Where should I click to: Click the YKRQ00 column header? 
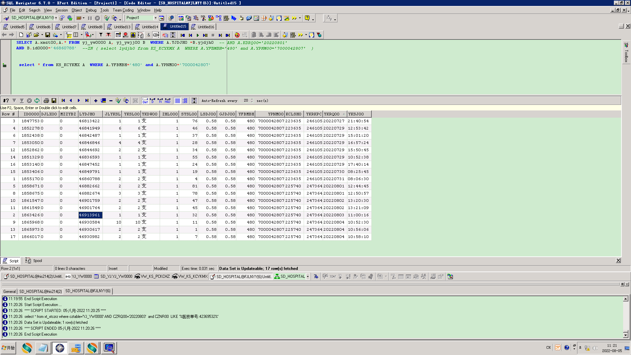pyautogui.click(x=332, y=114)
